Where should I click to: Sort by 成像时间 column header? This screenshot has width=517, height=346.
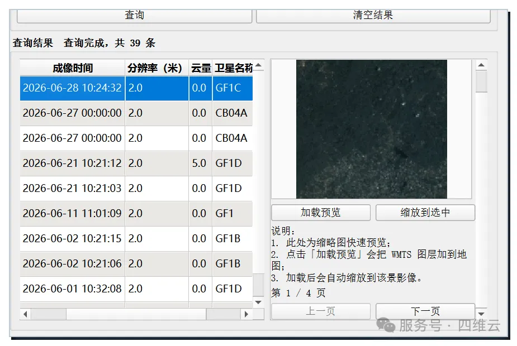click(72, 68)
